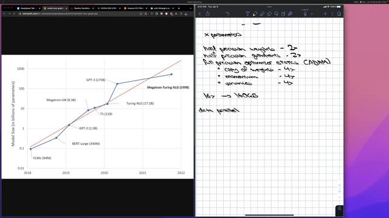Click the GPT-3 (175B) label on the chart

pyautogui.click(x=96, y=80)
